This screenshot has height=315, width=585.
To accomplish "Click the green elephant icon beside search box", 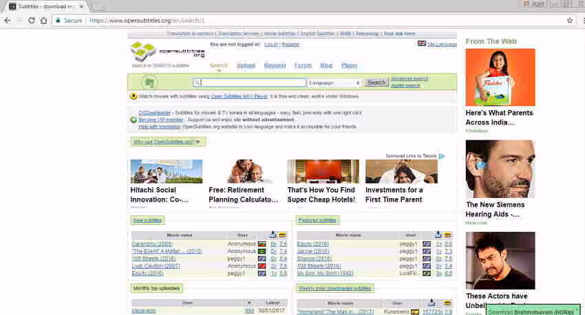I will [149, 83].
